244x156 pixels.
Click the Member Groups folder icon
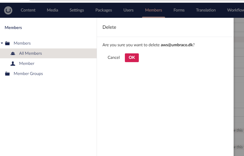7,74
